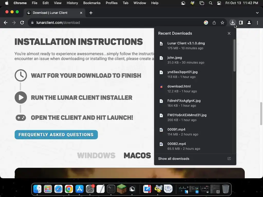The height and width of the screenshot is (197, 263).
Task: Reload the Lunar Client page
Action: (x=22, y=23)
